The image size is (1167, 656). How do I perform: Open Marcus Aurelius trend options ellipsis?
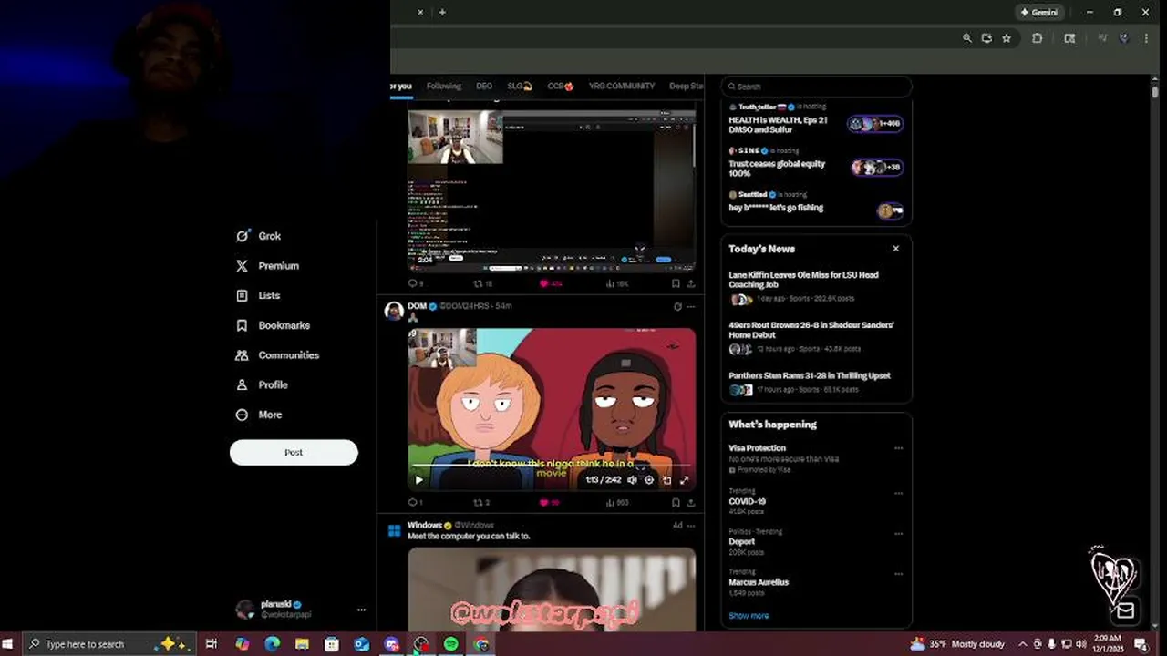click(x=898, y=574)
